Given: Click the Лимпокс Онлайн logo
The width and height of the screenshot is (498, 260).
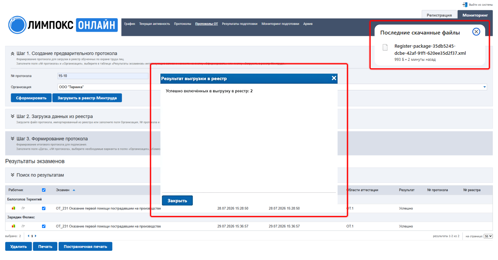Looking at the screenshot, I should tap(63, 25).
